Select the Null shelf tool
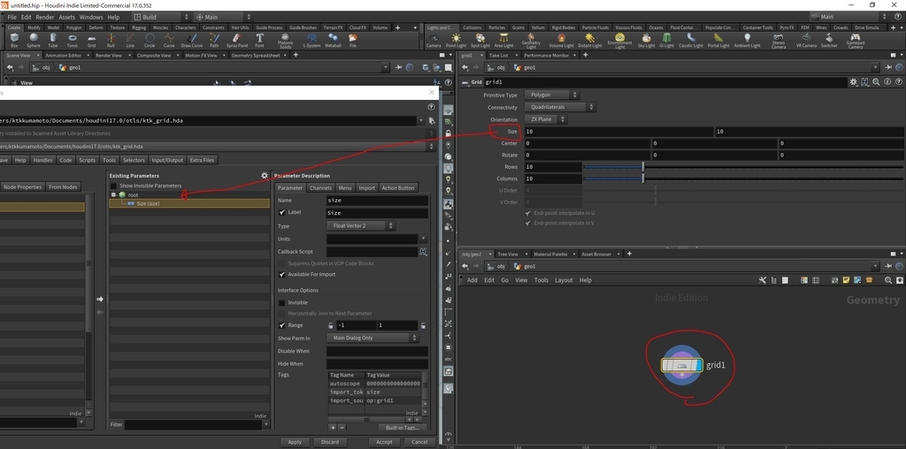 tap(111, 40)
